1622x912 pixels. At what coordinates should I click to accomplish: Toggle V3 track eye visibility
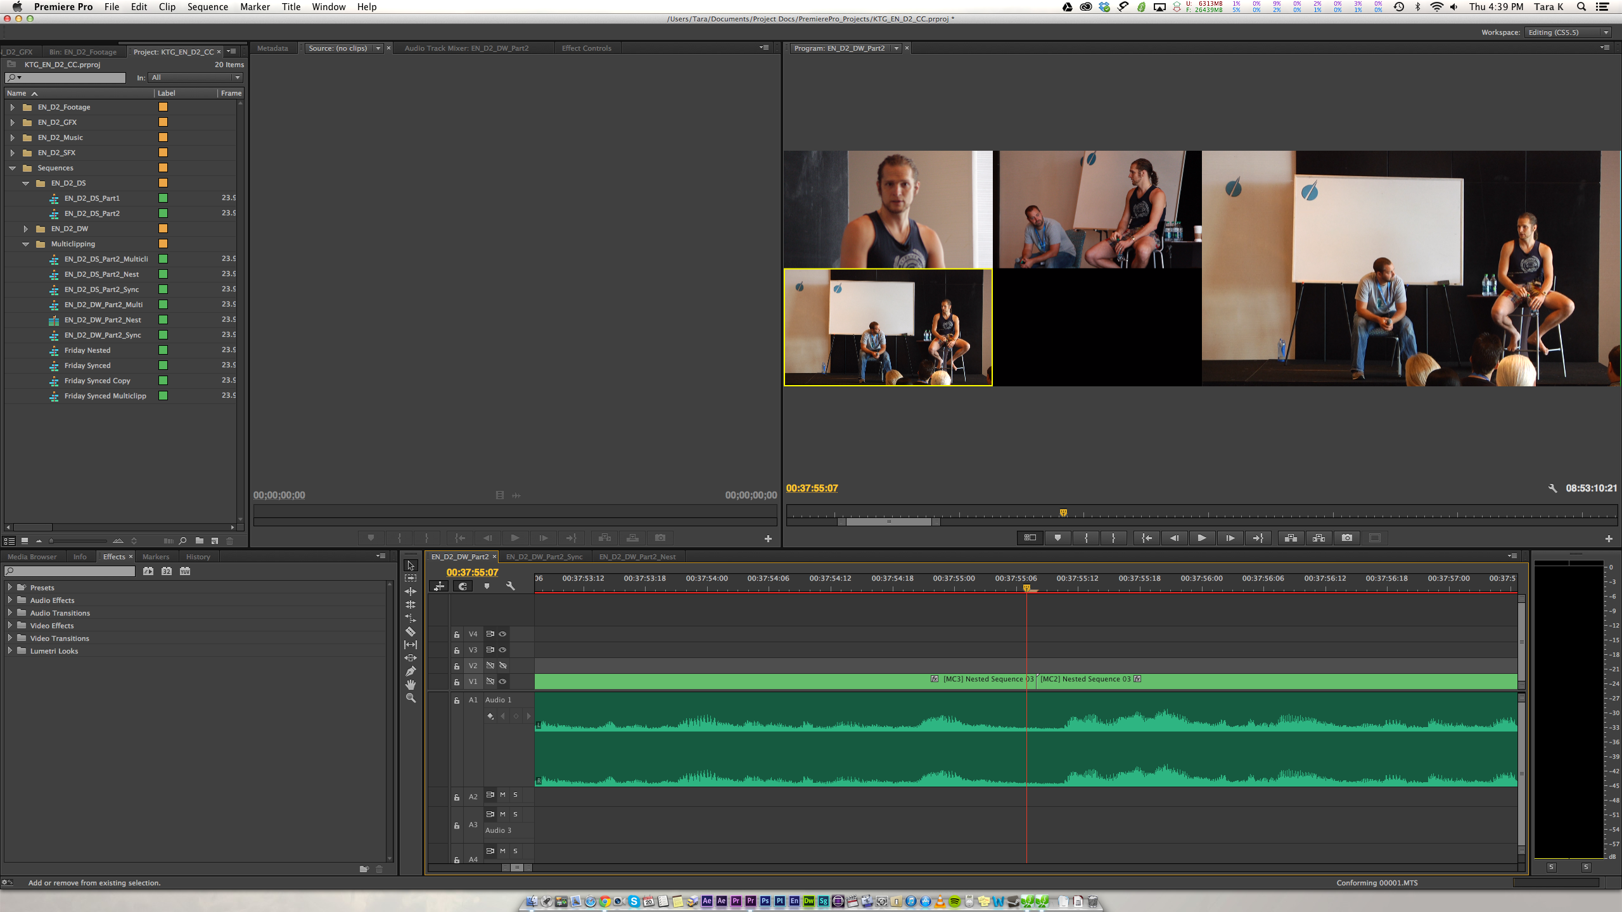point(502,650)
